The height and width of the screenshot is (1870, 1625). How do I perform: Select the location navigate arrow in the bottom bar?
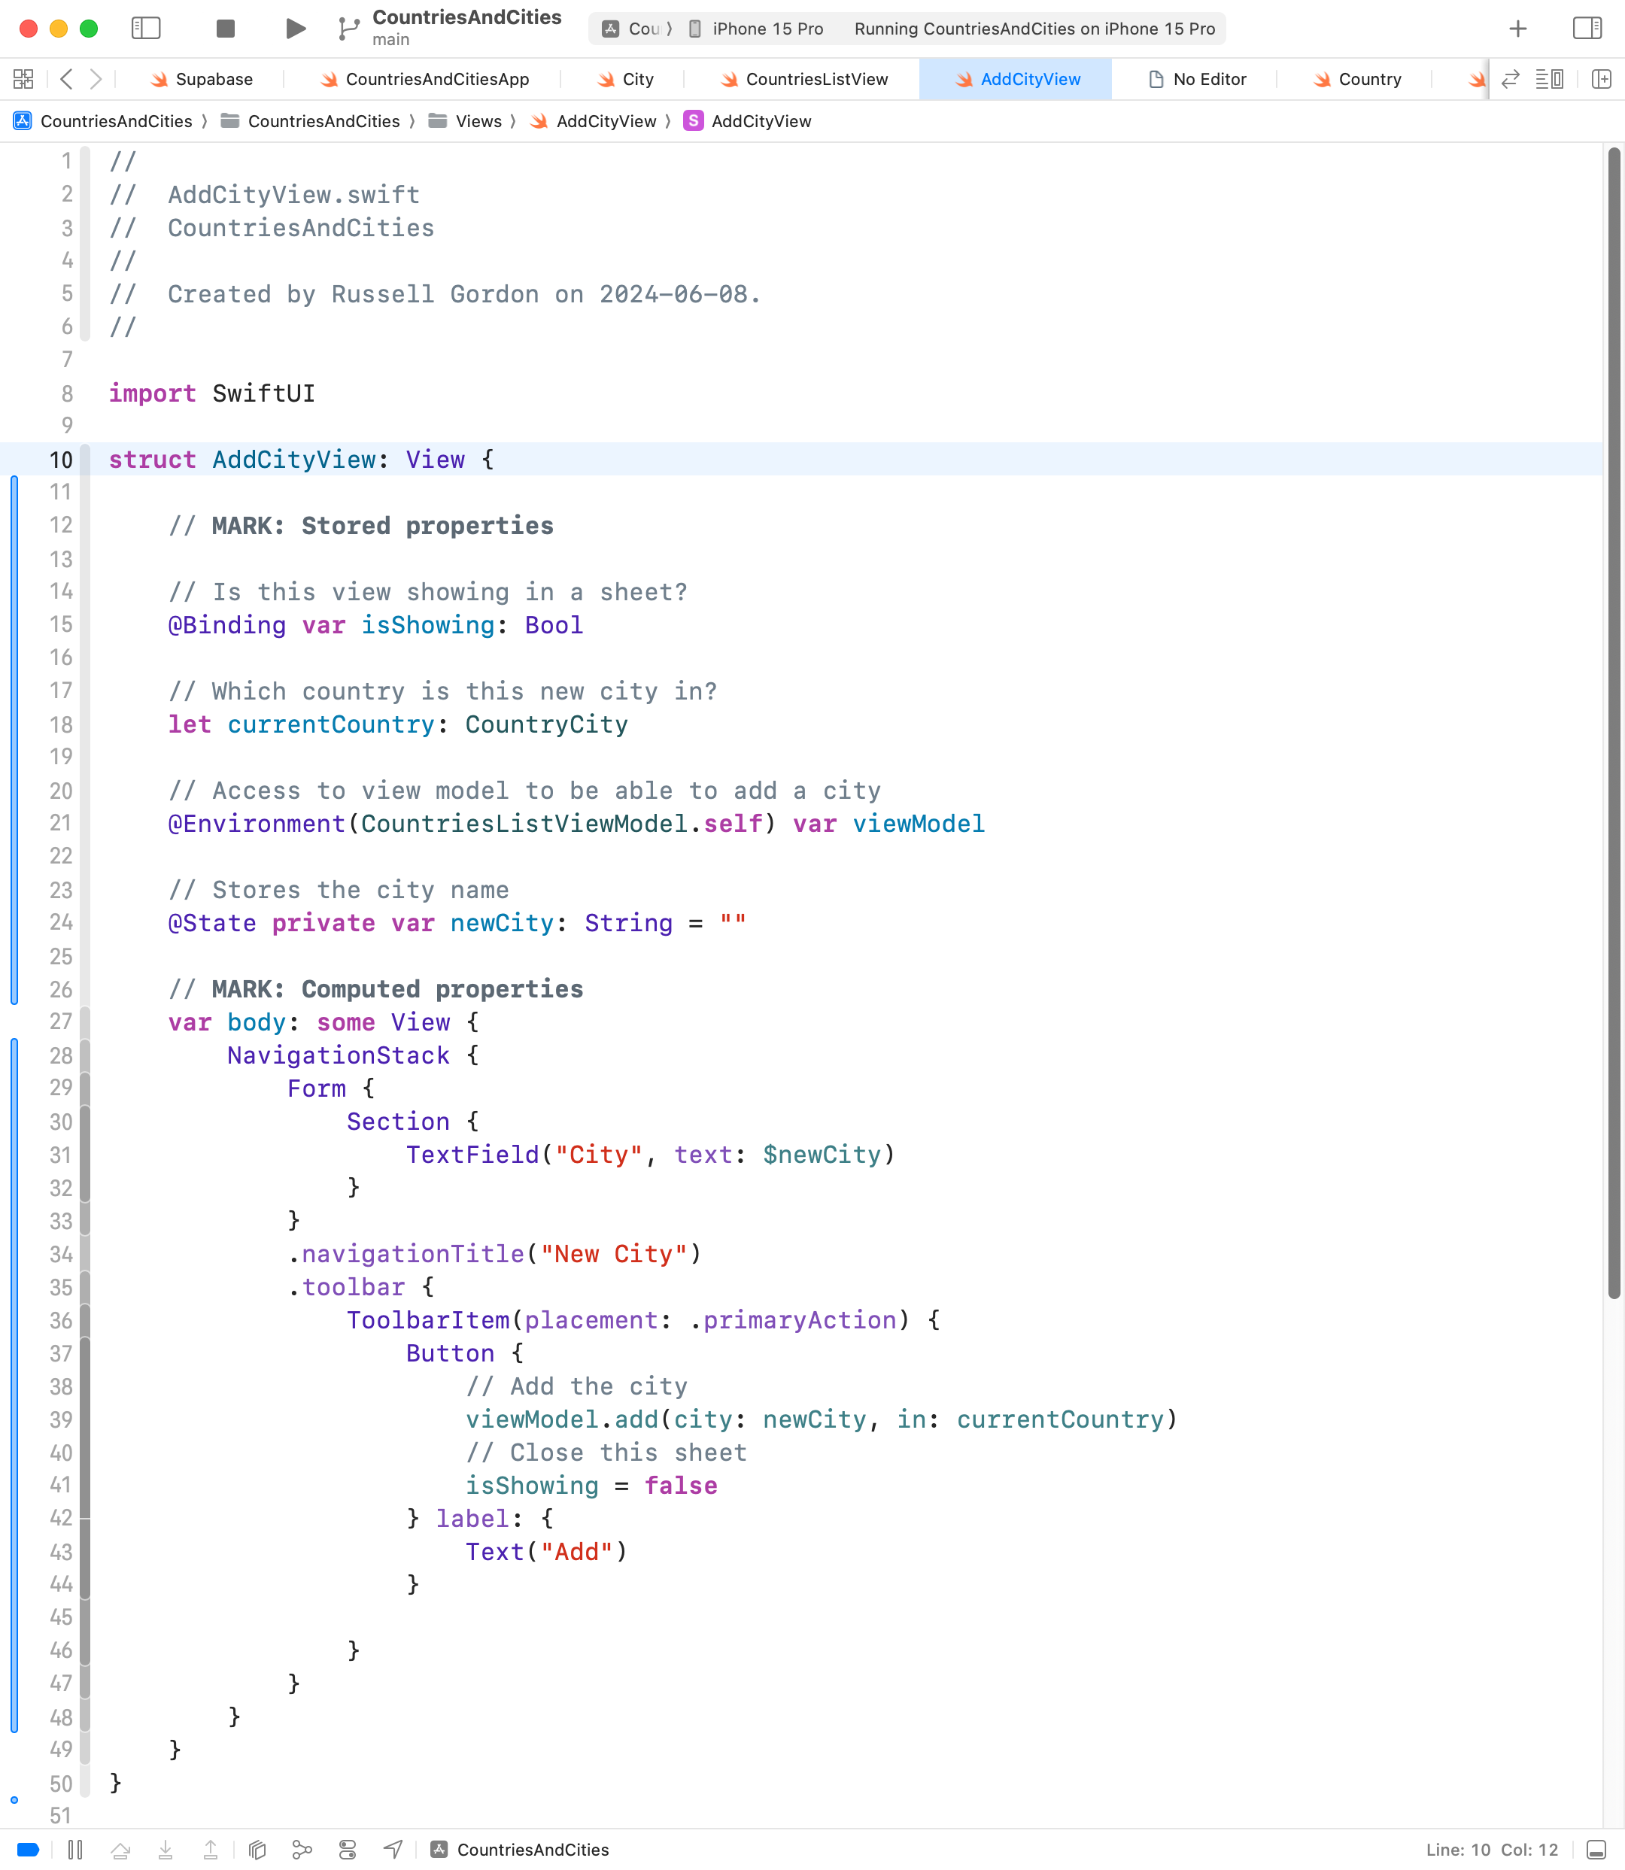(393, 1849)
